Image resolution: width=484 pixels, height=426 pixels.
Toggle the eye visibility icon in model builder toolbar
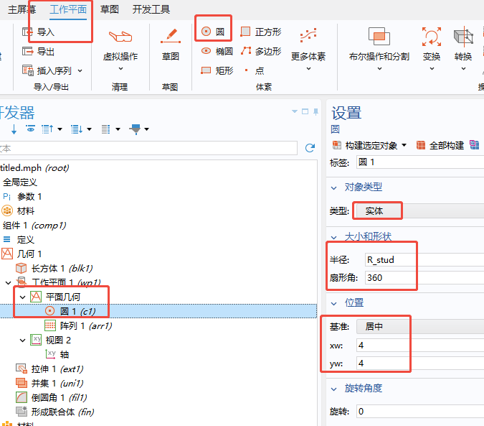[x=30, y=129]
